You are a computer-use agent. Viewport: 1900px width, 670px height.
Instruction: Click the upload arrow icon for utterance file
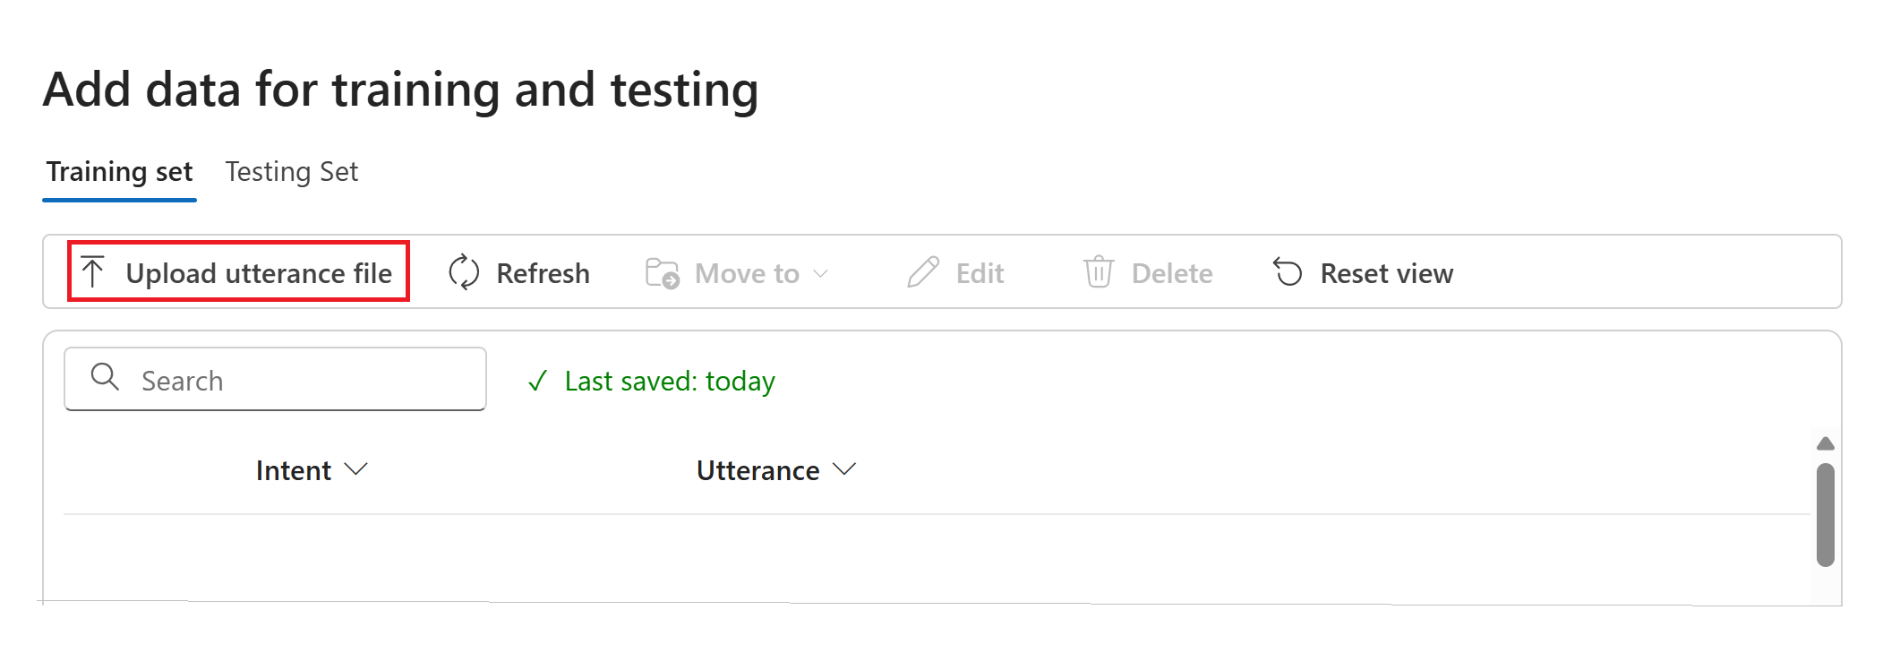click(x=93, y=271)
